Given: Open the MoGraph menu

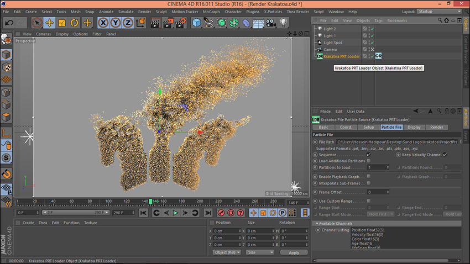Looking at the screenshot, I should [x=211, y=12].
